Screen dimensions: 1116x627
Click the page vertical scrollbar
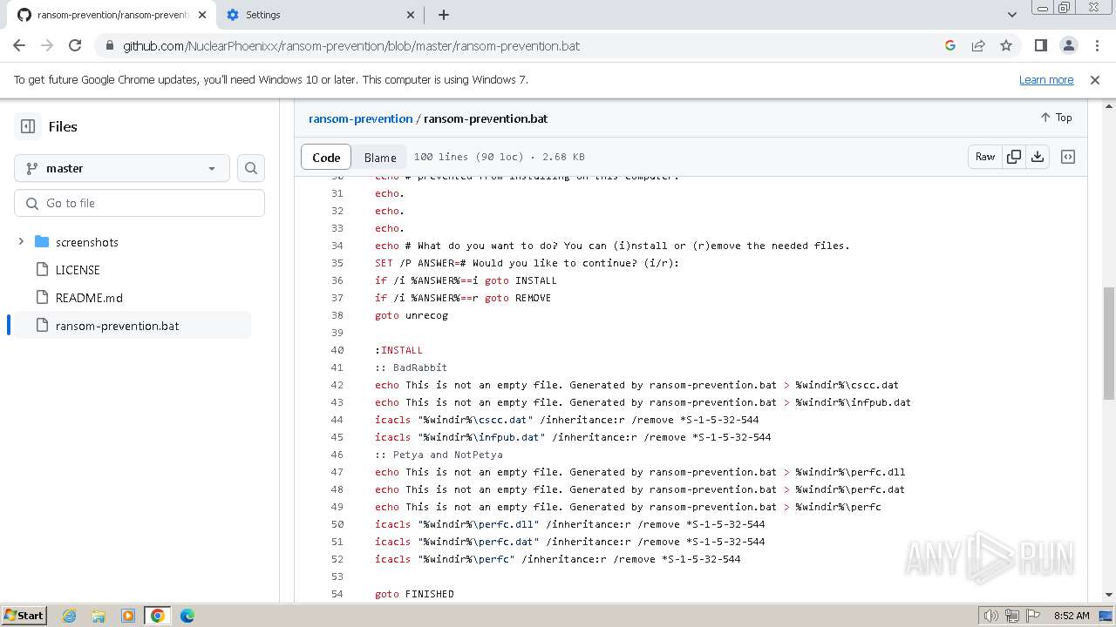(1109, 343)
